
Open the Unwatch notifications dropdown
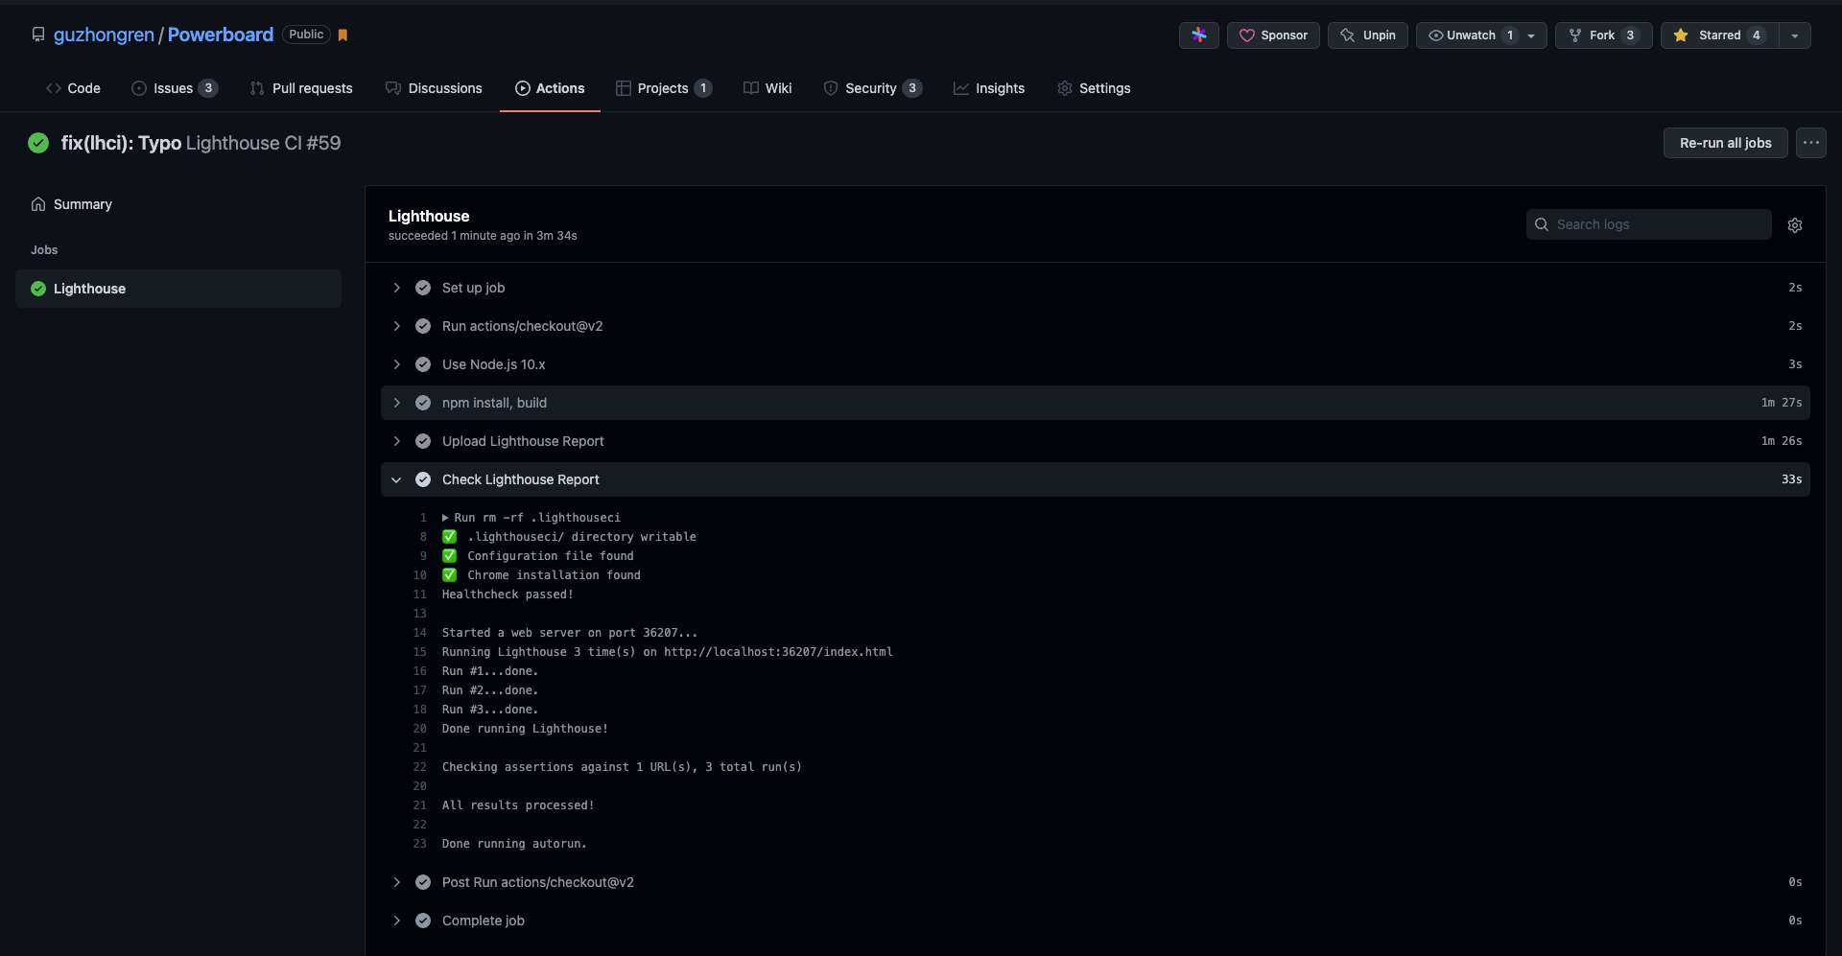[1481, 35]
